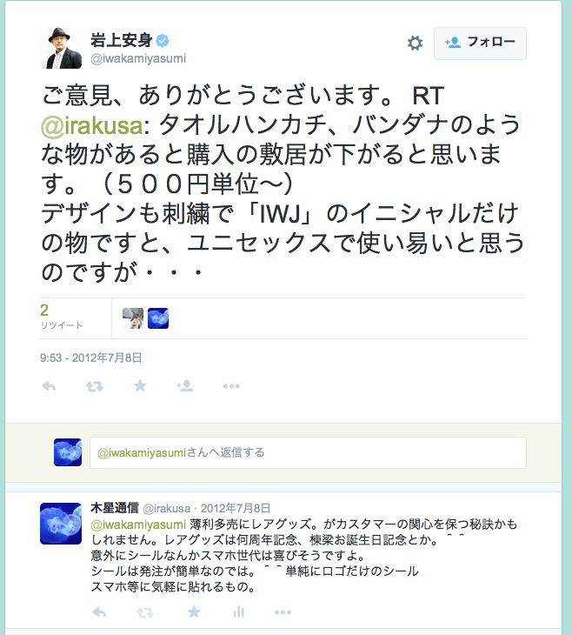Image resolution: width=572 pixels, height=635 pixels.
Task: Follow 岩上安身 with the フォロー button
Action: click(x=480, y=43)
